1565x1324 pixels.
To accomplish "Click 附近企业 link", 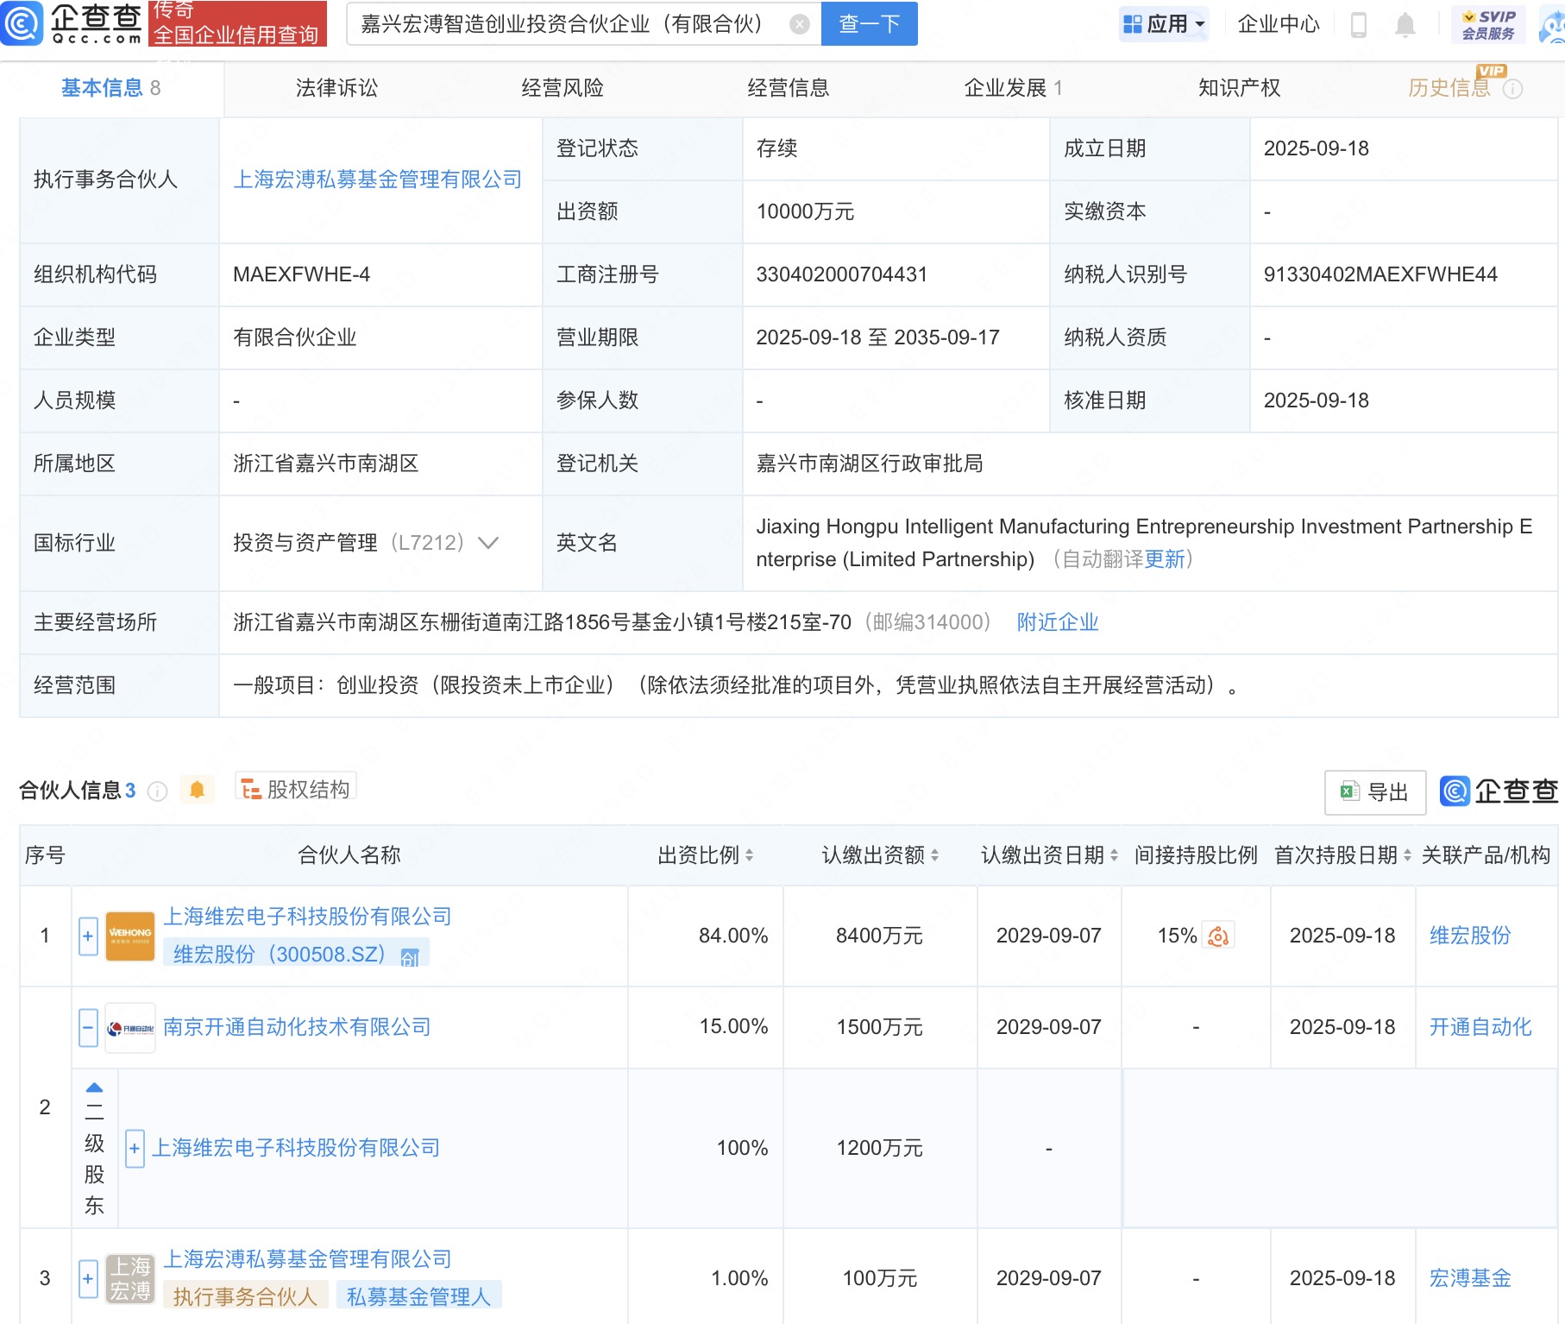I will (x=1058, y=622).
